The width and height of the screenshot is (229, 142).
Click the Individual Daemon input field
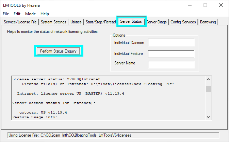coord(171,43)
